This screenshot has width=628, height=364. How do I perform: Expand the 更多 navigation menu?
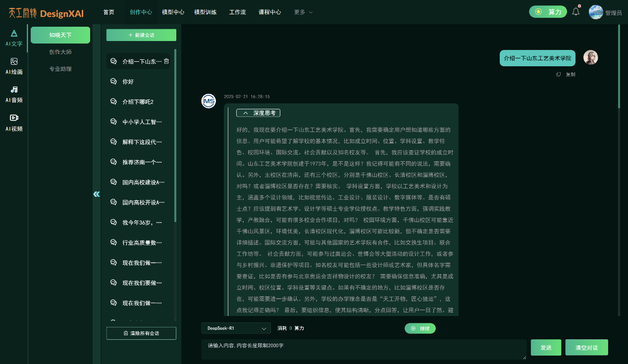point(303,12)
